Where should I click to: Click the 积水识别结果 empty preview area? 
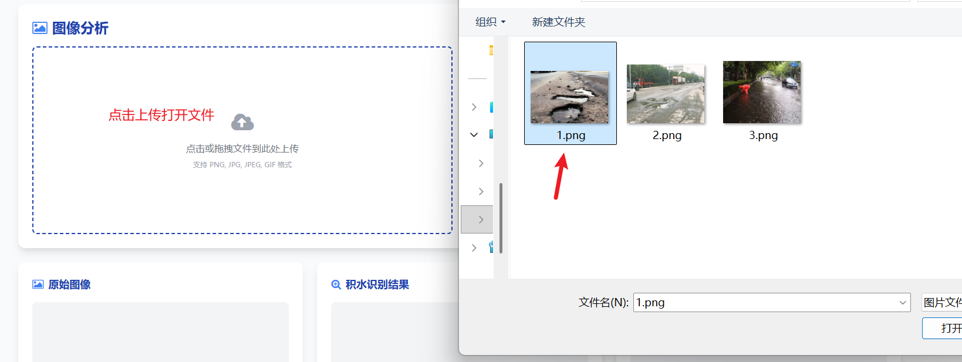pyautogui.click(x=394, y=332)
